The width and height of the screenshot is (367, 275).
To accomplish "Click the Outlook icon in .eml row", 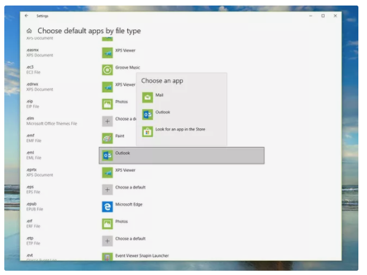I will [108, 155].
